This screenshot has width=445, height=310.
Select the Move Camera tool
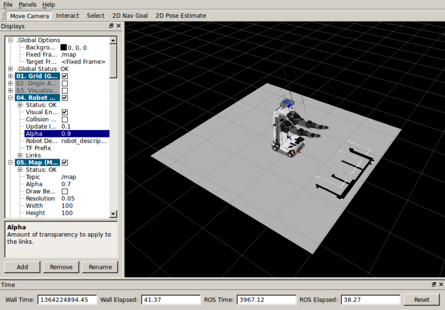point(29,16)
